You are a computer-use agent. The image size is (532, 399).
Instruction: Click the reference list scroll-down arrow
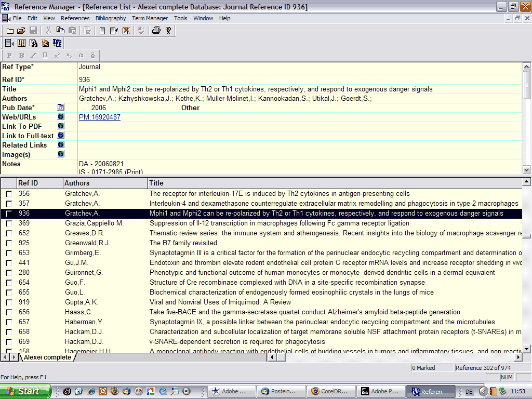tap(526, 349)
